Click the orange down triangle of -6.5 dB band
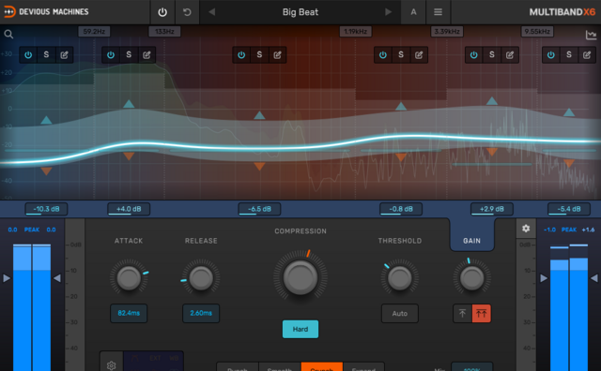601x371 pixels. (x=259, y=167)
